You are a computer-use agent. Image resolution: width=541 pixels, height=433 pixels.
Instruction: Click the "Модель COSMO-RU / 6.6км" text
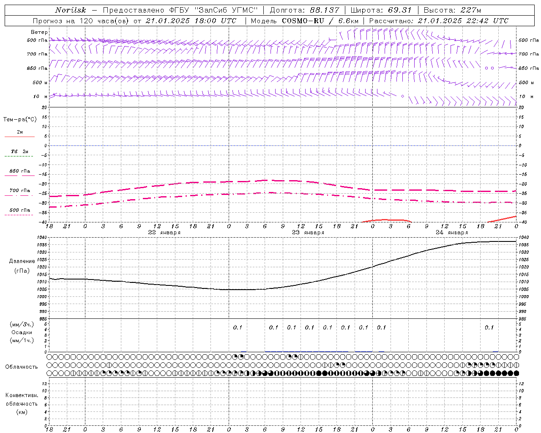305,21
